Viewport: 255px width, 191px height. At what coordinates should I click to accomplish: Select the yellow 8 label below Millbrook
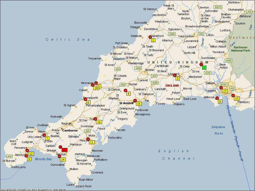(220, 101)
